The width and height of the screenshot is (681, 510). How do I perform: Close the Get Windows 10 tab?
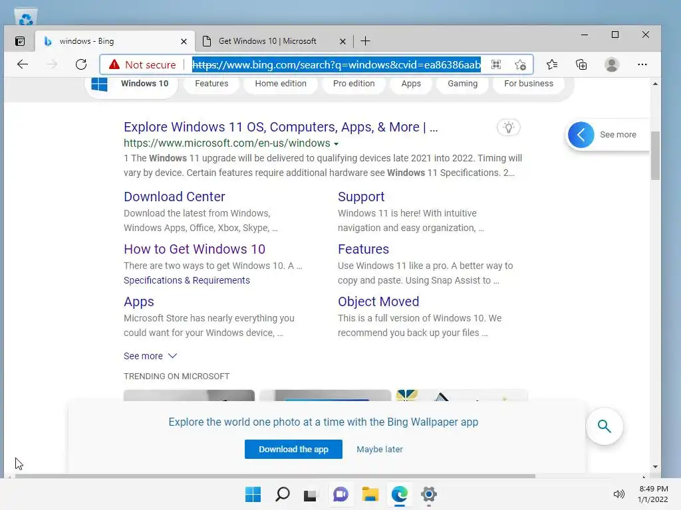(x=342, y=42)
